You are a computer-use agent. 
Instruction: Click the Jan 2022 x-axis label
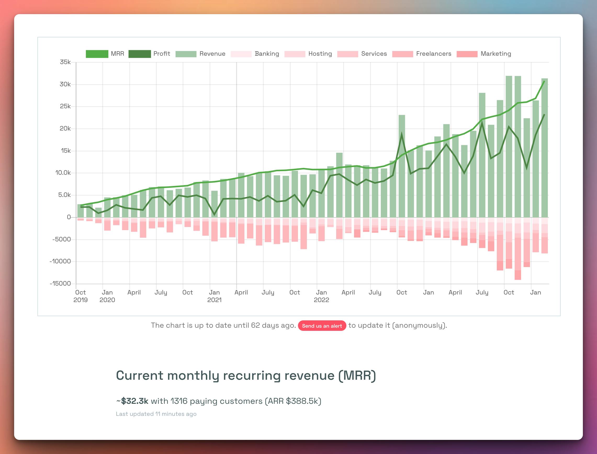(321, 296)
